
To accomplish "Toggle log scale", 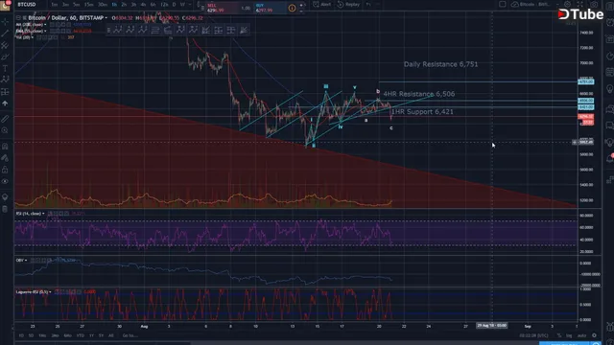I will click(x=569, y=335).
